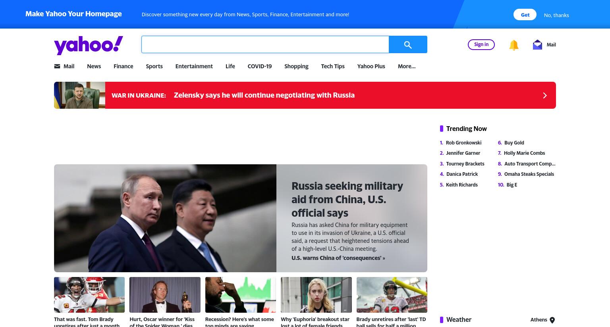Open the notifications bell
This screenshot has width=610, height=327.
(513, 45)
